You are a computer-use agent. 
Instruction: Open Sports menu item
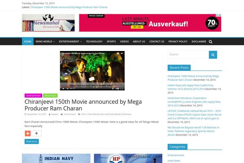coord(111,42)
